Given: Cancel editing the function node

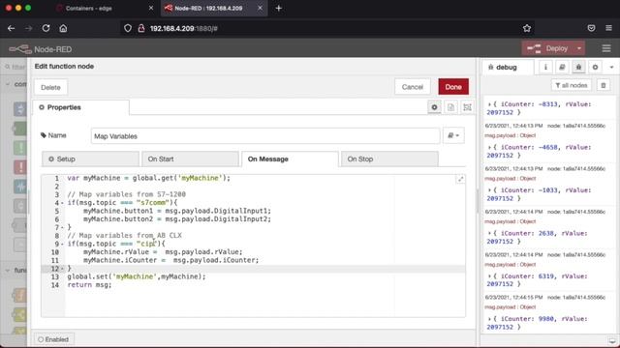Looking at the screenshot, I should [413, 87].
